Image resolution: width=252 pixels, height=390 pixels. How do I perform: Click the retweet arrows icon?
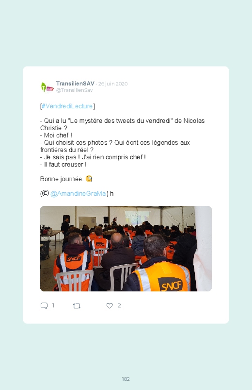click(77, 305)
